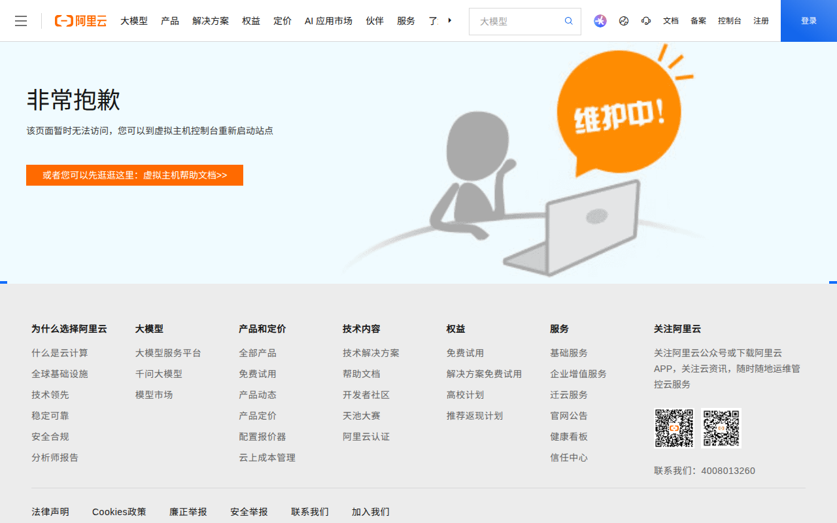The image size is (837, 523).
Task: Open 配置报价器 footer link
Action: pos(262,437)
